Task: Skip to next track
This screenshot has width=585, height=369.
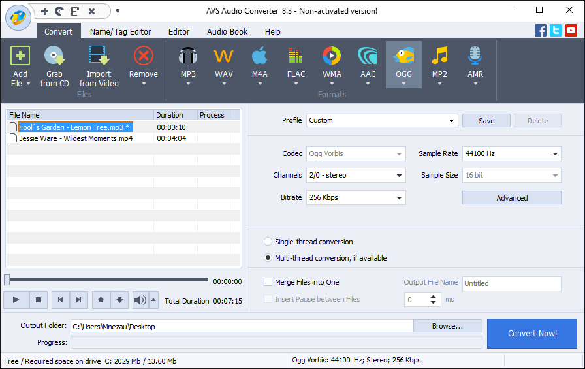Action: (x=79, y=300)
